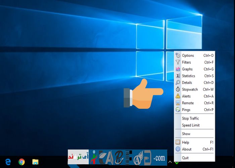
Task: Launch Stopwatch via its clock icon
Action: click(178, 89)
